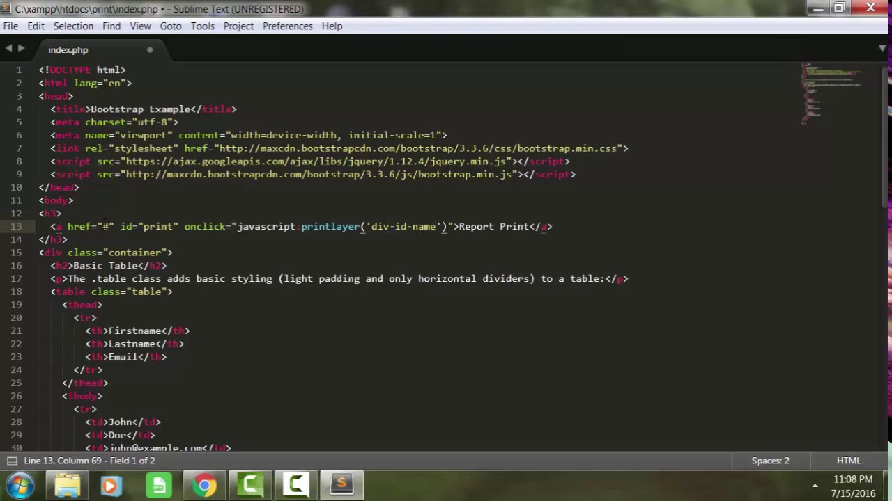
Task: Go to next tab with right arrow
Action: click(x=21, y=48)
